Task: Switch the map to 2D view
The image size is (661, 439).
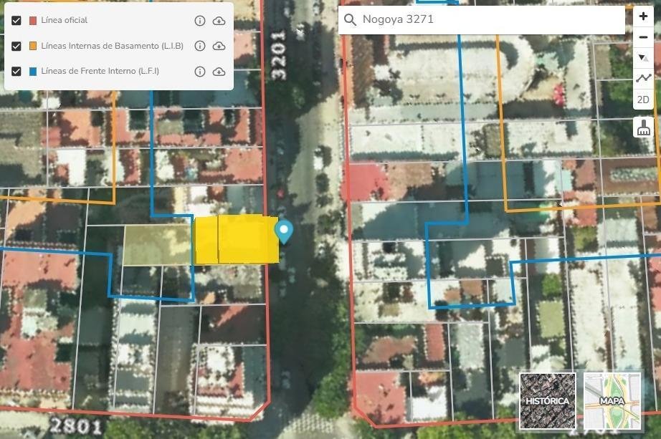Action: (643, 100)
